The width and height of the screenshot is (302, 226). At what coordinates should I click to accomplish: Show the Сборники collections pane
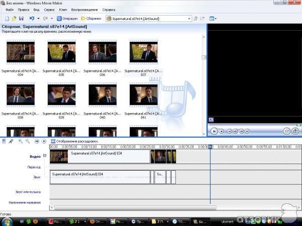click(91, 19)
